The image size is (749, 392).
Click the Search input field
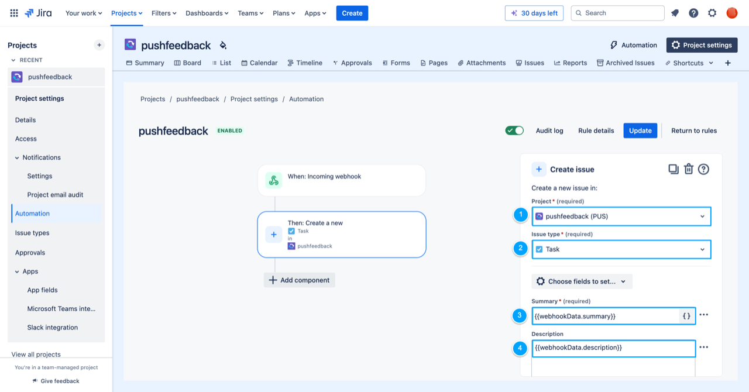[x=617, y=13]
